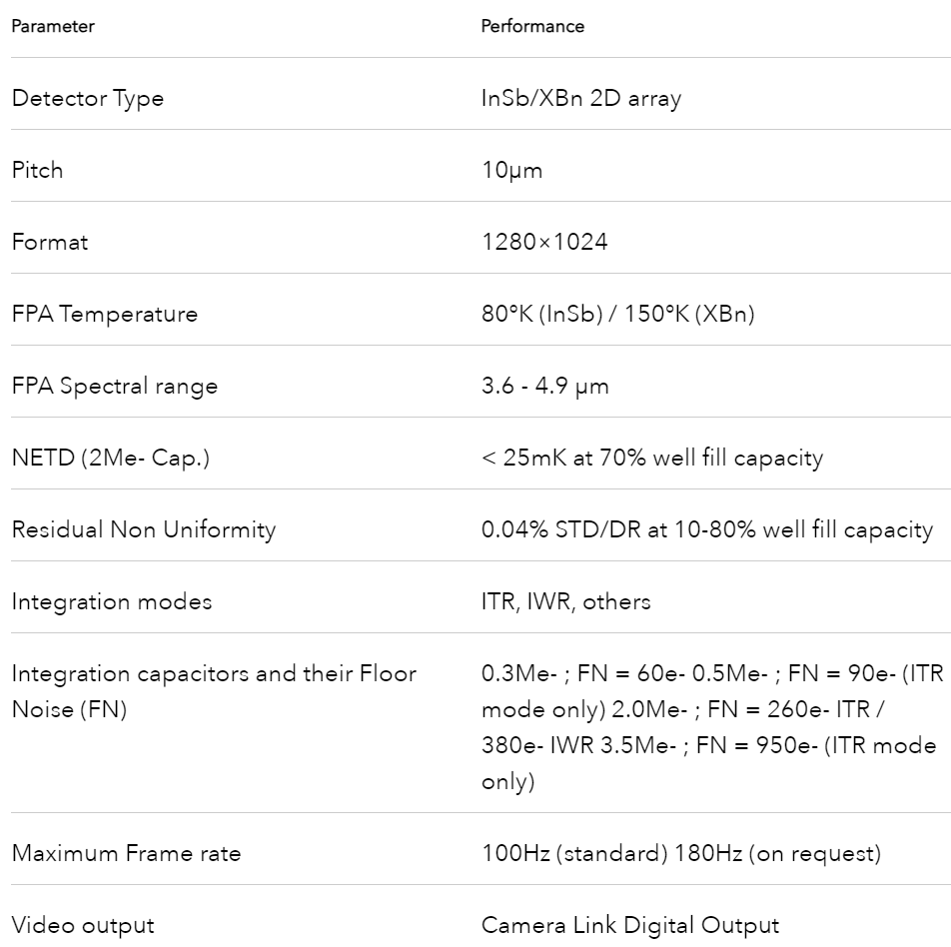The height and width of the screenshot is (947, 951).
Task: Select the Pitch parameter label
Action: point(37,170)
